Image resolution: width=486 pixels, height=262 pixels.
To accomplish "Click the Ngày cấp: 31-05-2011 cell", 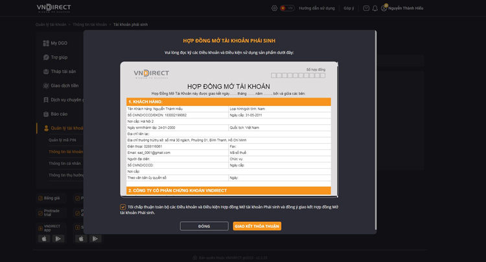I will pos(279,115).
